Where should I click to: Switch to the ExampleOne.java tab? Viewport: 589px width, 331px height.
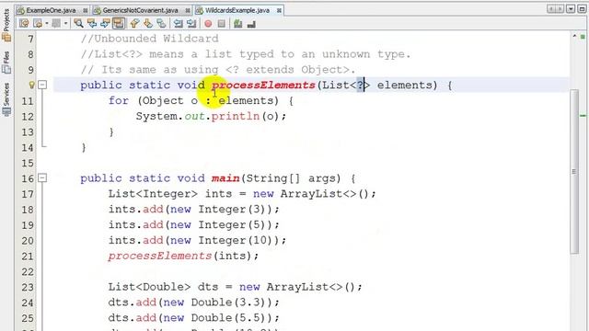51,10
